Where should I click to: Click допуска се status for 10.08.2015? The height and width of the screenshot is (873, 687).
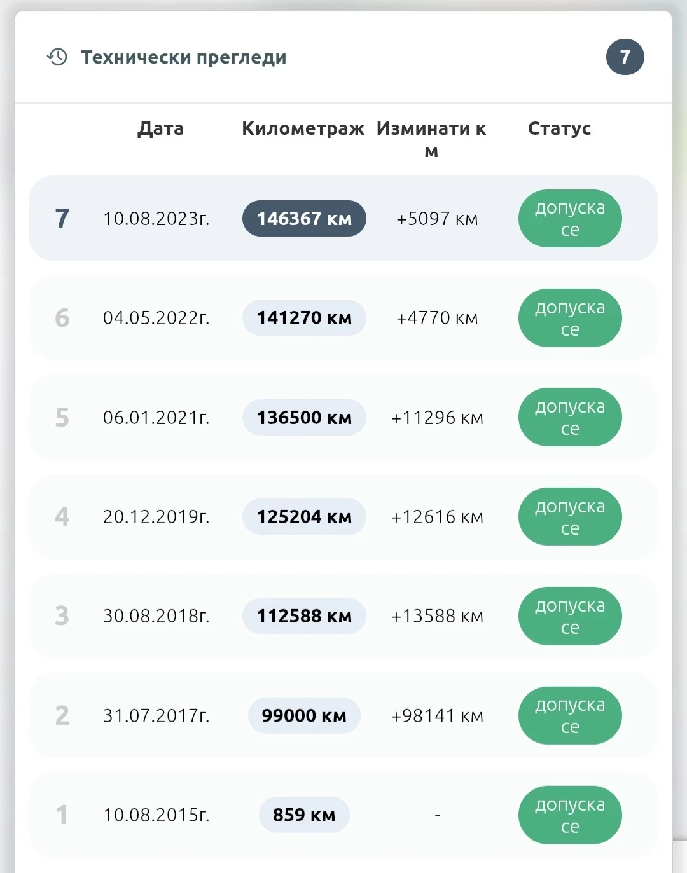pyautogui.click(x=570, y=815)
